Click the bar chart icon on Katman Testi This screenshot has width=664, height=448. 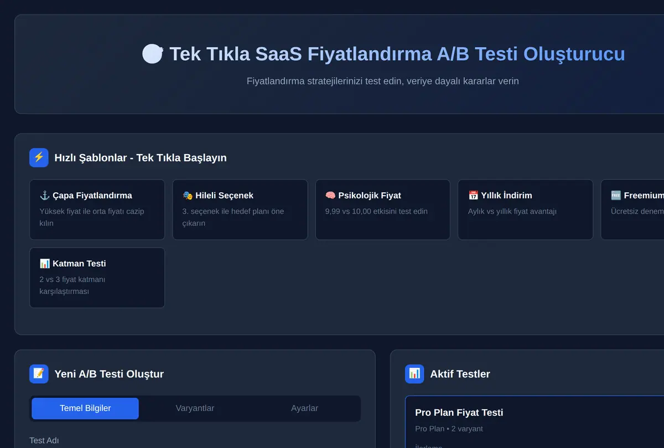(x=45, y=263)
